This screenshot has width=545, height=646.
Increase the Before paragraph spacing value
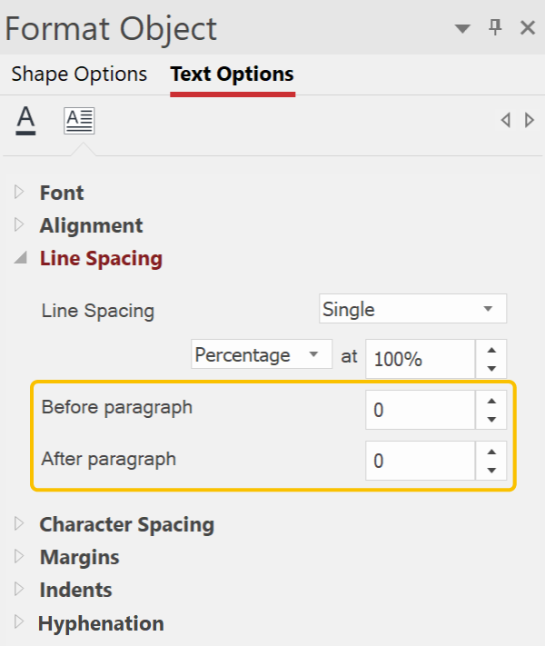491,402
